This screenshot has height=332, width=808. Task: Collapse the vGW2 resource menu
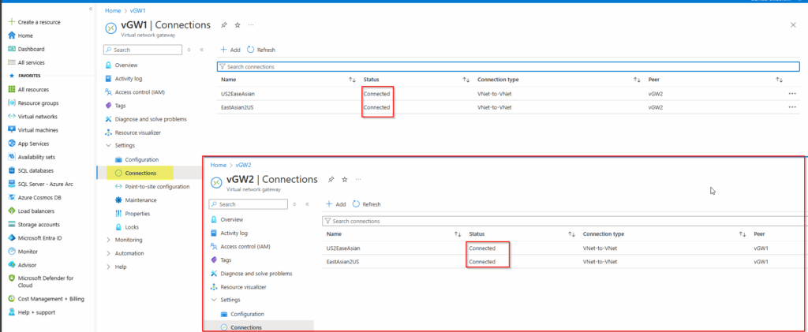pos(307,204)
